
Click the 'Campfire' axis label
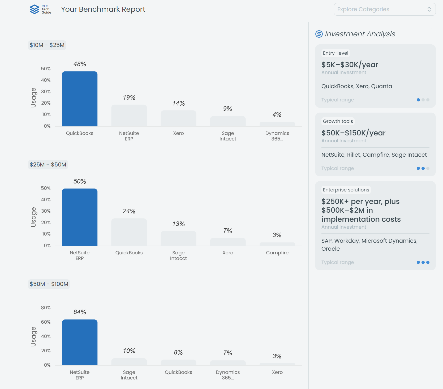pyautogui.click(x=277, y=253)
